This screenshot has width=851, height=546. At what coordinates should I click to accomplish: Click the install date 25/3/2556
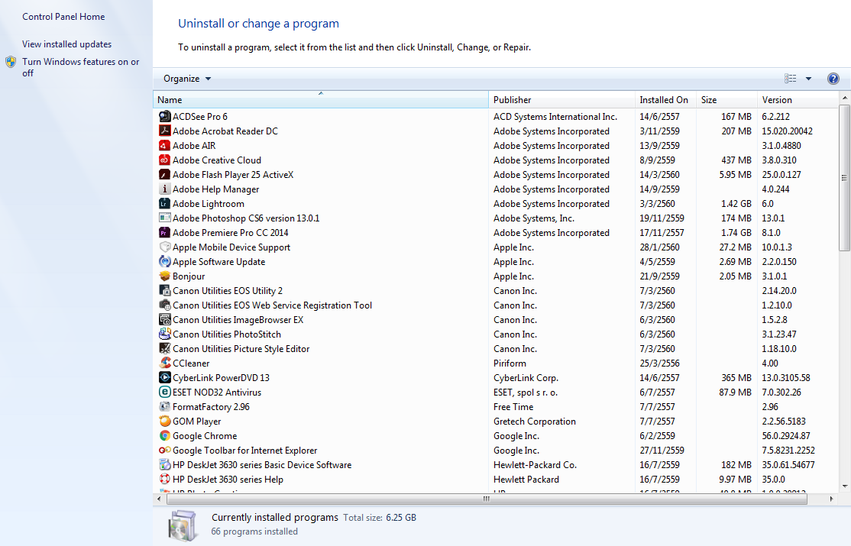tap(659, 363)
